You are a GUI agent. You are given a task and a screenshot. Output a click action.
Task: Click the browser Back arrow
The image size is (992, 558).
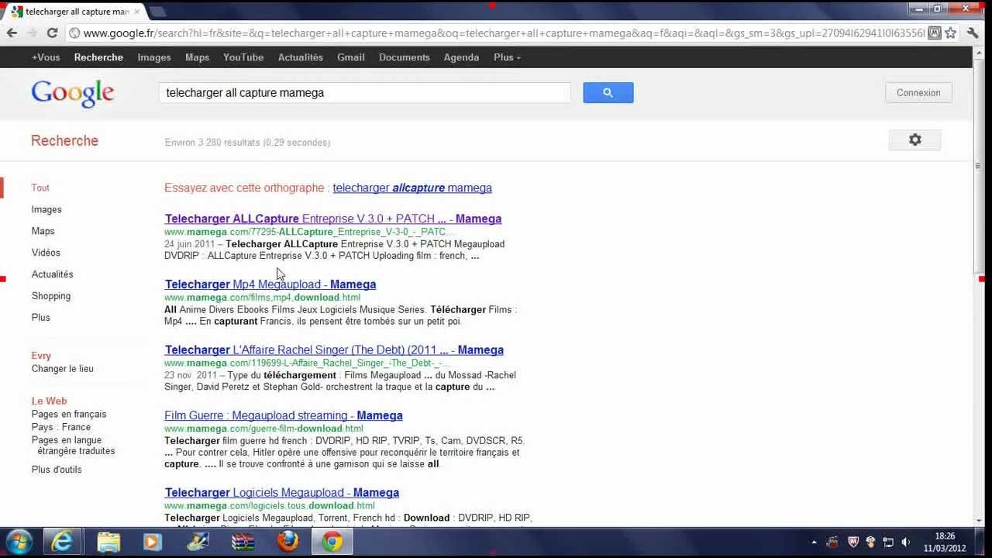(x=12, y=33)
